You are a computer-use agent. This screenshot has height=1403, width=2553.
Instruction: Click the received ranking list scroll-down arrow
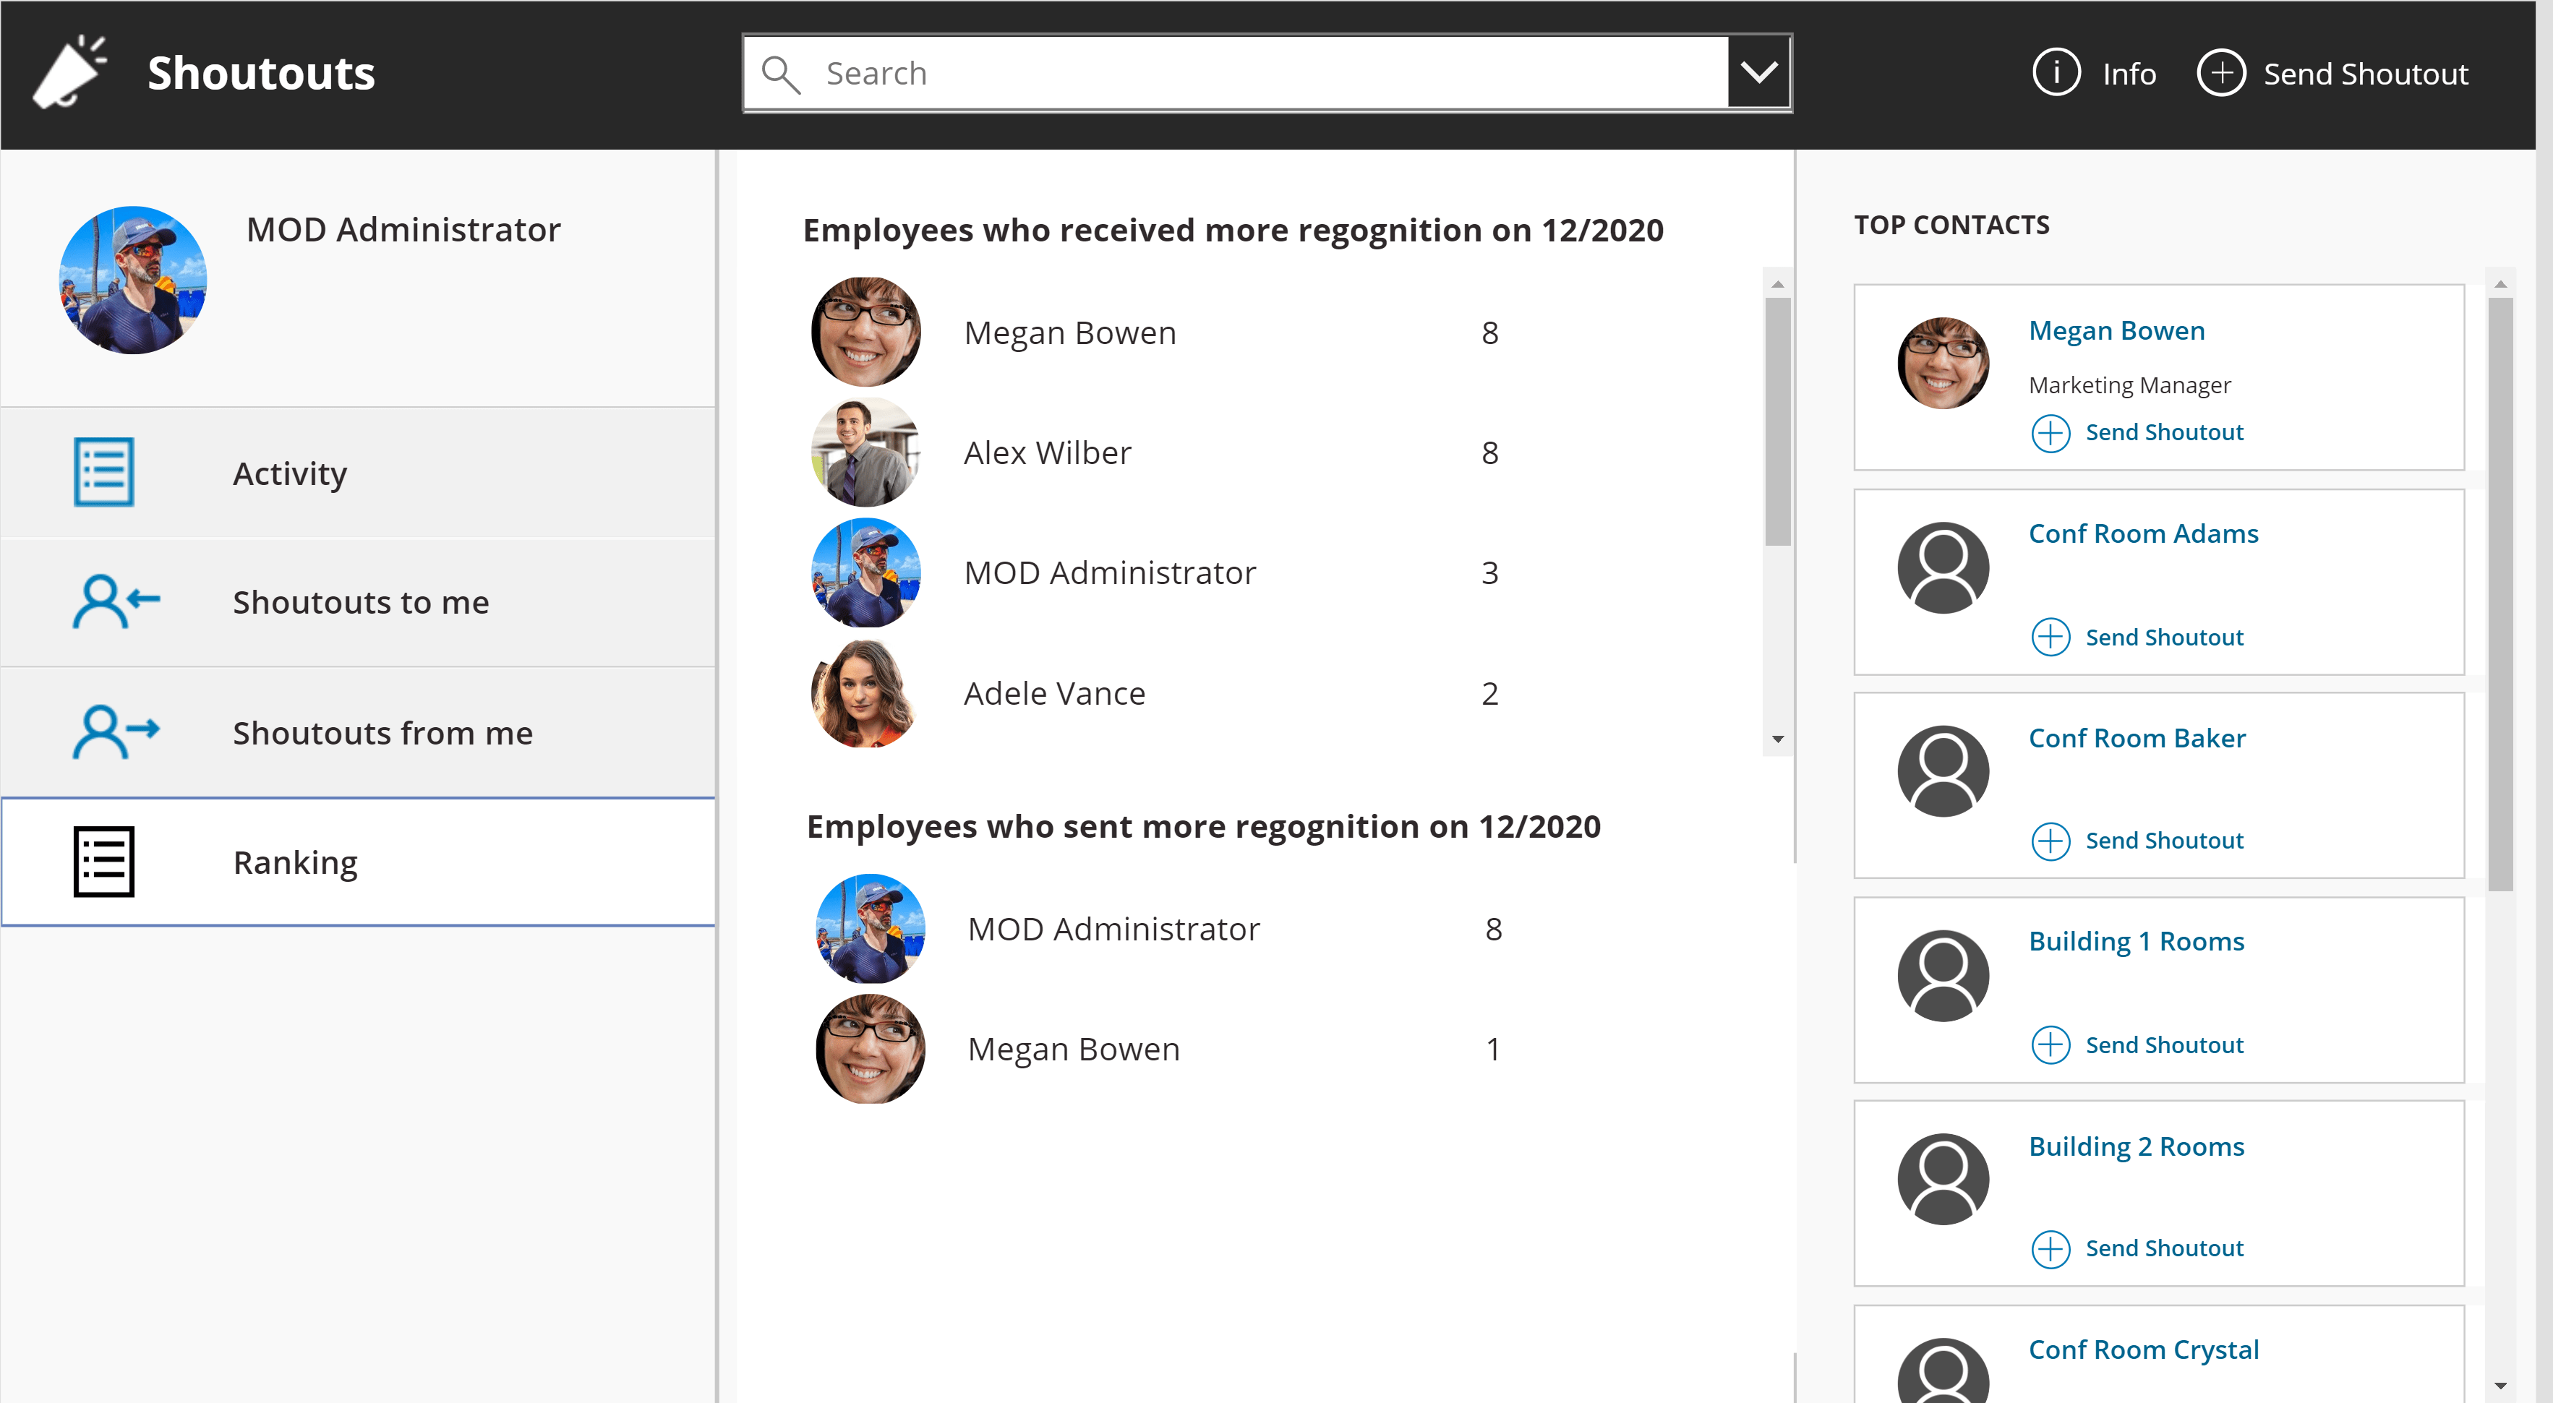pyautogui.click(x=1777, y=739)
